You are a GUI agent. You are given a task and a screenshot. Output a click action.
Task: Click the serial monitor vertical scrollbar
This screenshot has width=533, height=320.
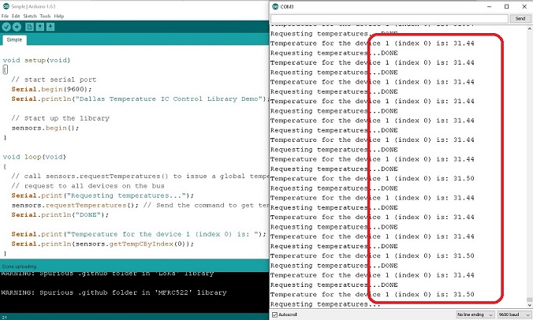pyautogui.click(x=529, y=166)
